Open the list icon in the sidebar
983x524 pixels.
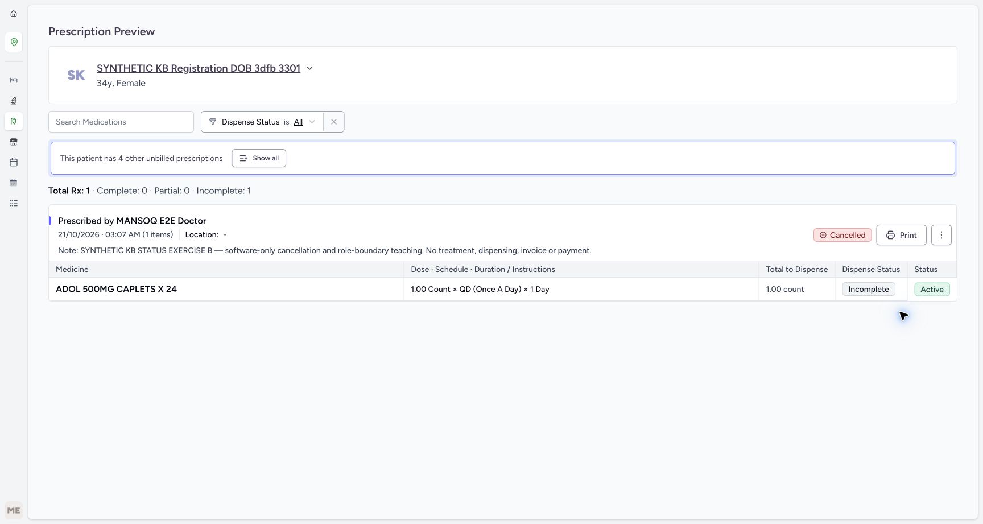[x=14, y=203]
